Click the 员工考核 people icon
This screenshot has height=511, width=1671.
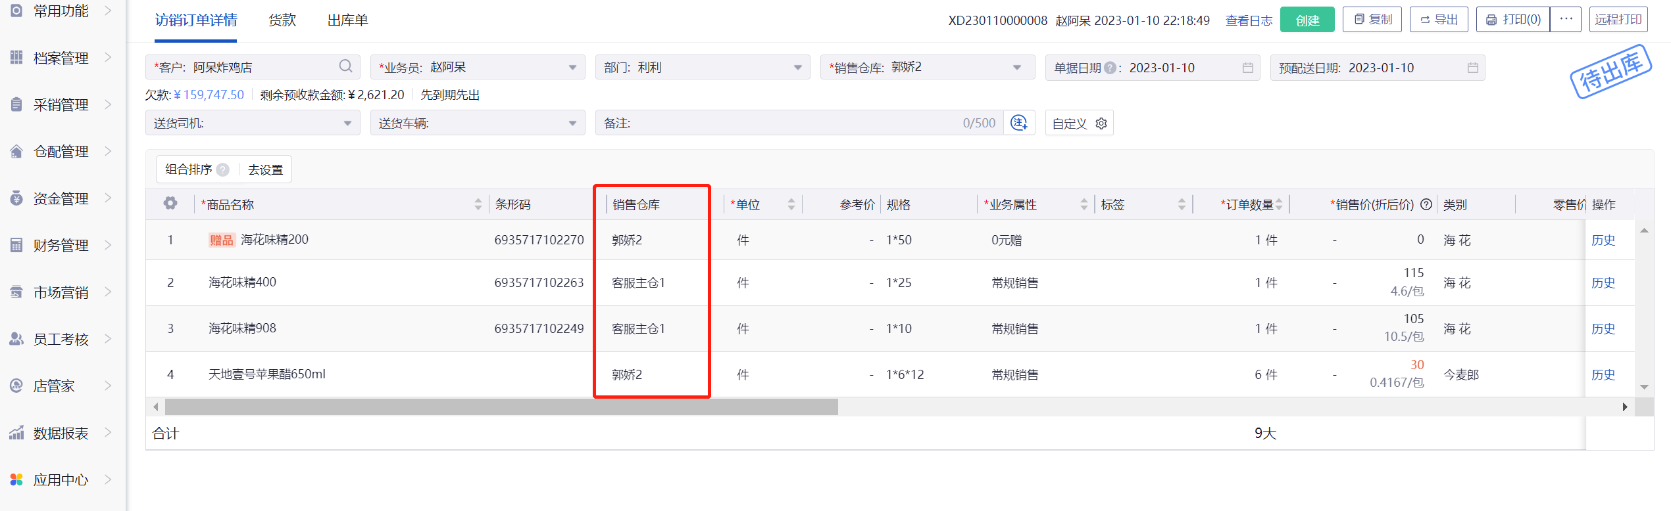16,339
